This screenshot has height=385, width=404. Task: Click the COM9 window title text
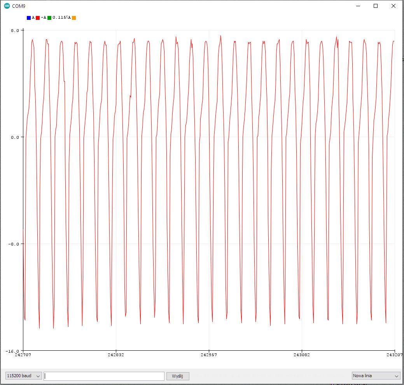click(19, 6)
